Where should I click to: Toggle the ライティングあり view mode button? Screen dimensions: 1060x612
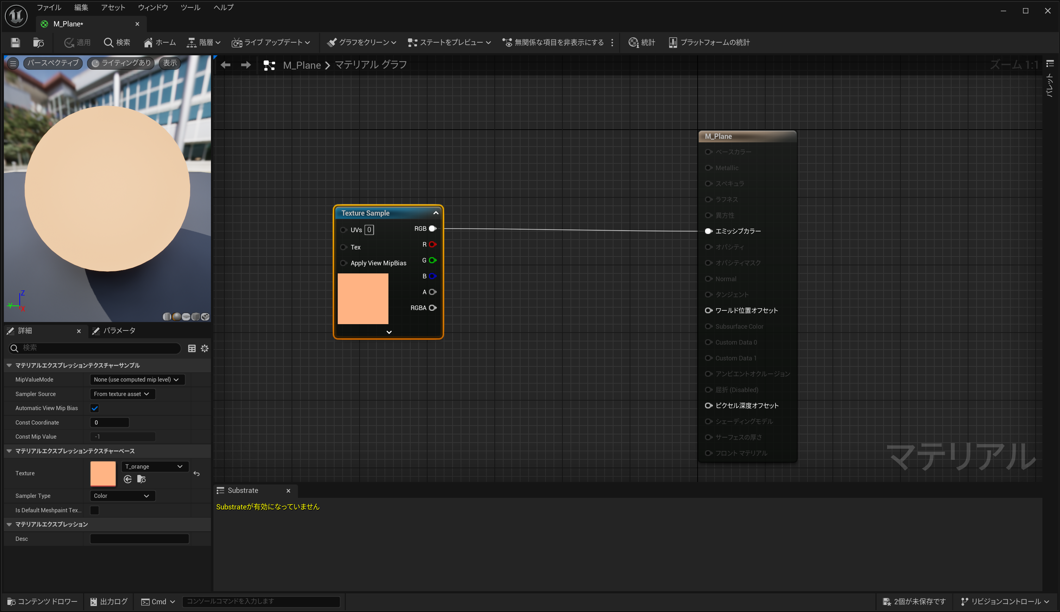(121, 63)
